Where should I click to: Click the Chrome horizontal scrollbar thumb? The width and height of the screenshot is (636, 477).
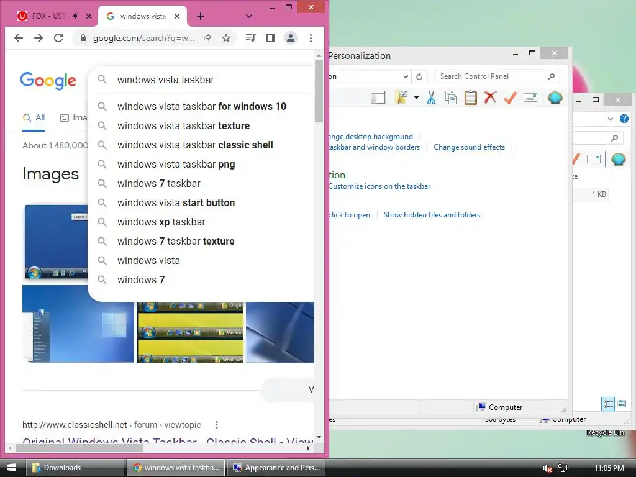[79, 448]
